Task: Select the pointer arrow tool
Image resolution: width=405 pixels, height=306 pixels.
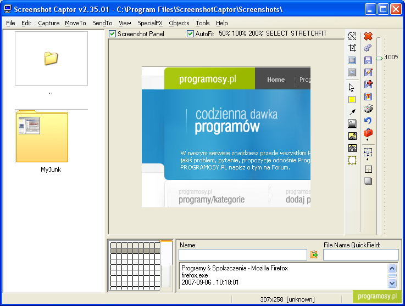Action: point(352,88)
